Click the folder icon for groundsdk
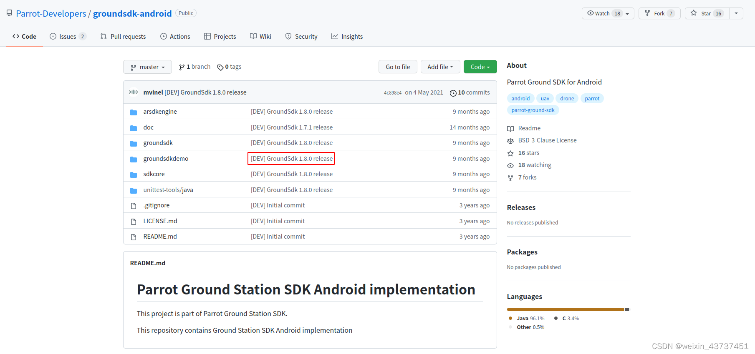The height and width of the screenshot is (354, 755). 134,143
